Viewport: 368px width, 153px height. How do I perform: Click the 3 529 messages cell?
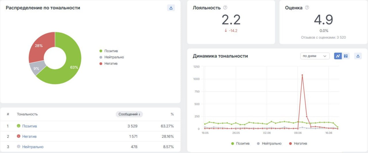click(133, 126)
